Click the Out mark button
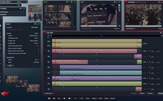This screenshot has width=163, height=101. point(81,98)
